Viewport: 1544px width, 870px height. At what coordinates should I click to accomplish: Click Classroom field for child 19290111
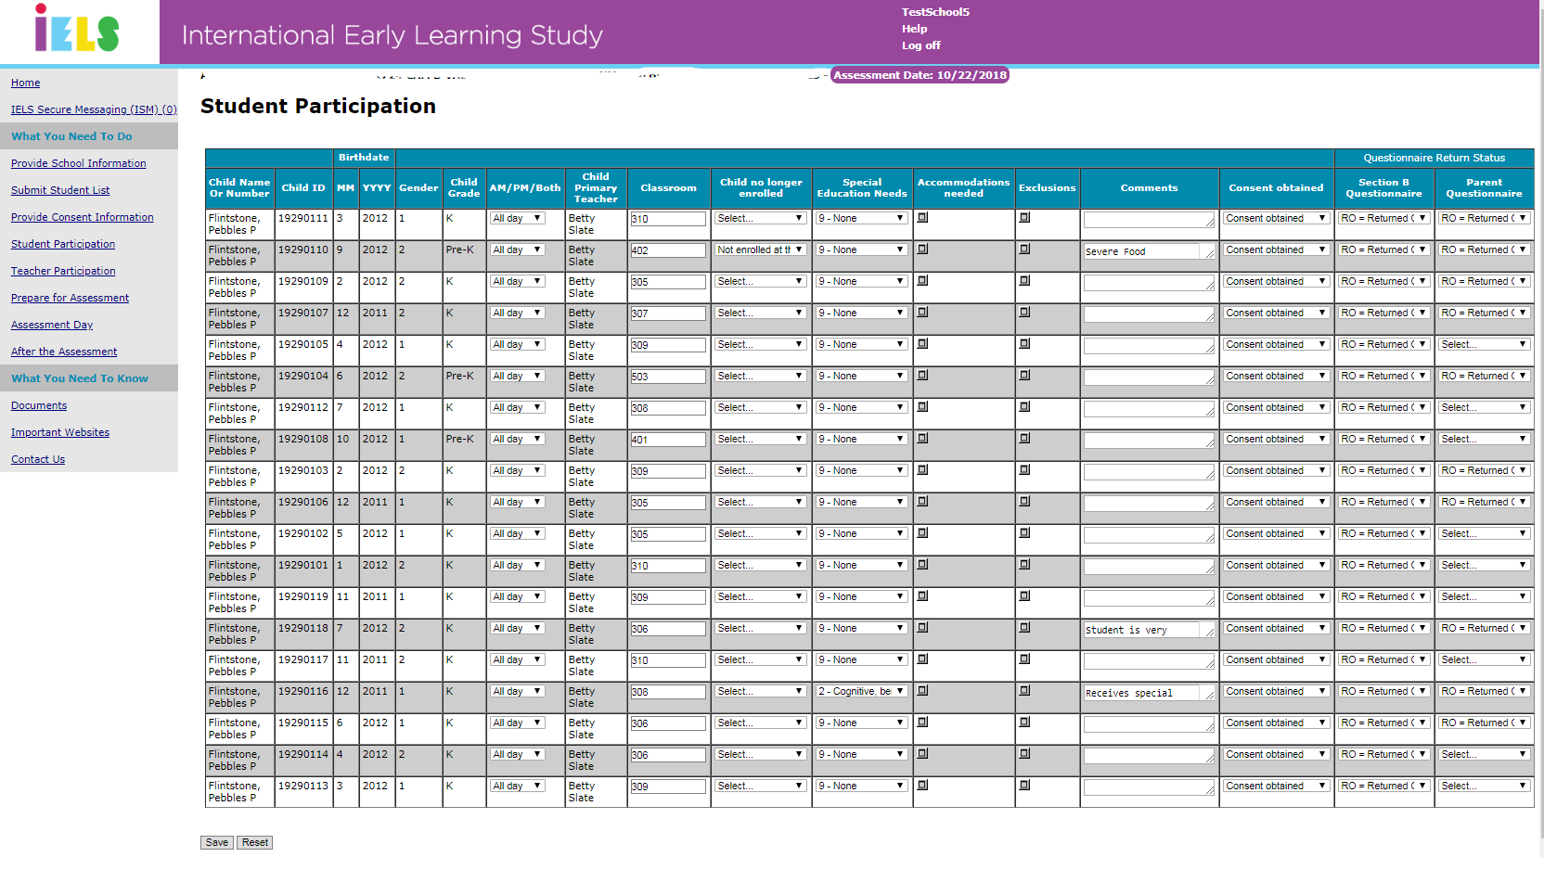[x=668, y=219]
